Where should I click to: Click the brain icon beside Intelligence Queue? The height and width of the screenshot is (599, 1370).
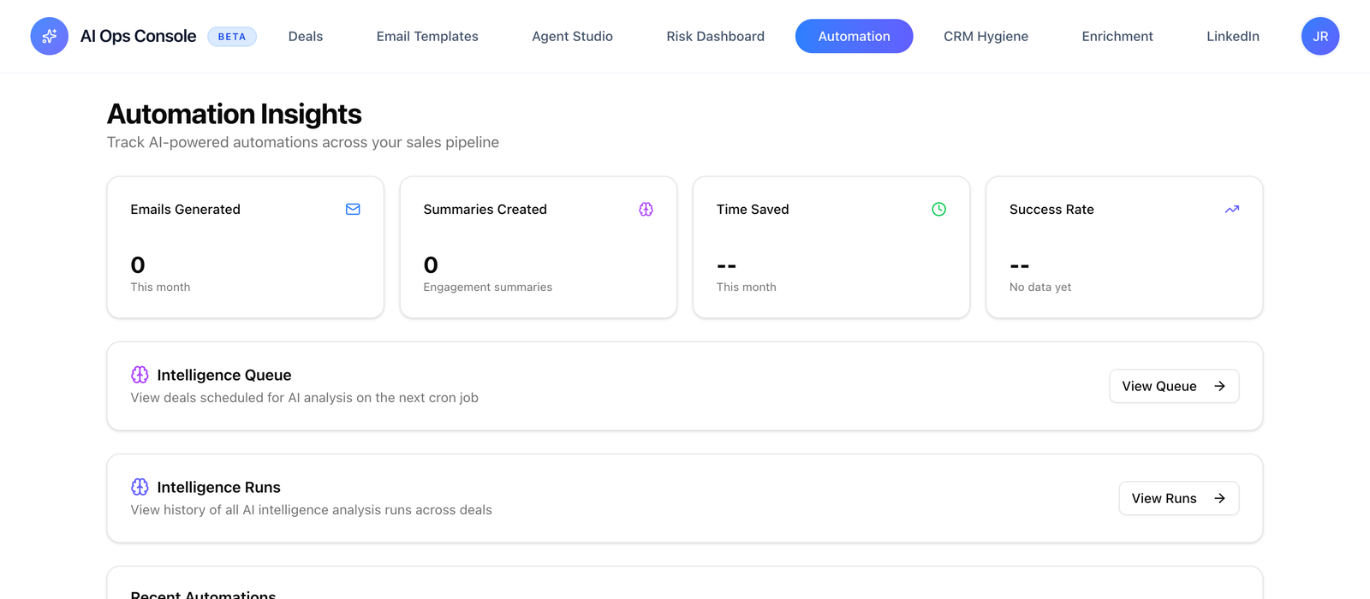140,375
